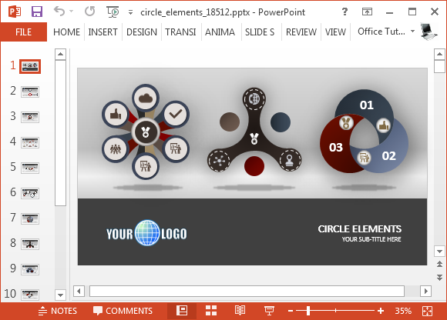Open Customize Quick Access Toolbar dropdown
The height and width of the screenshot is (320, 447).
[130, 12]
